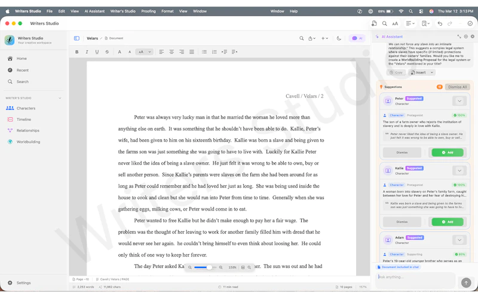
Task: Open title bar search magnifier
Action: click(x=385, y=23)
